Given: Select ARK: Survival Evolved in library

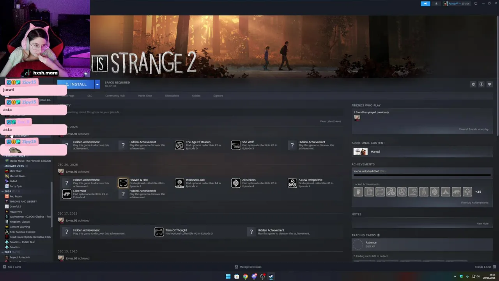Looking at the screenshot, I should click(22, 232).
